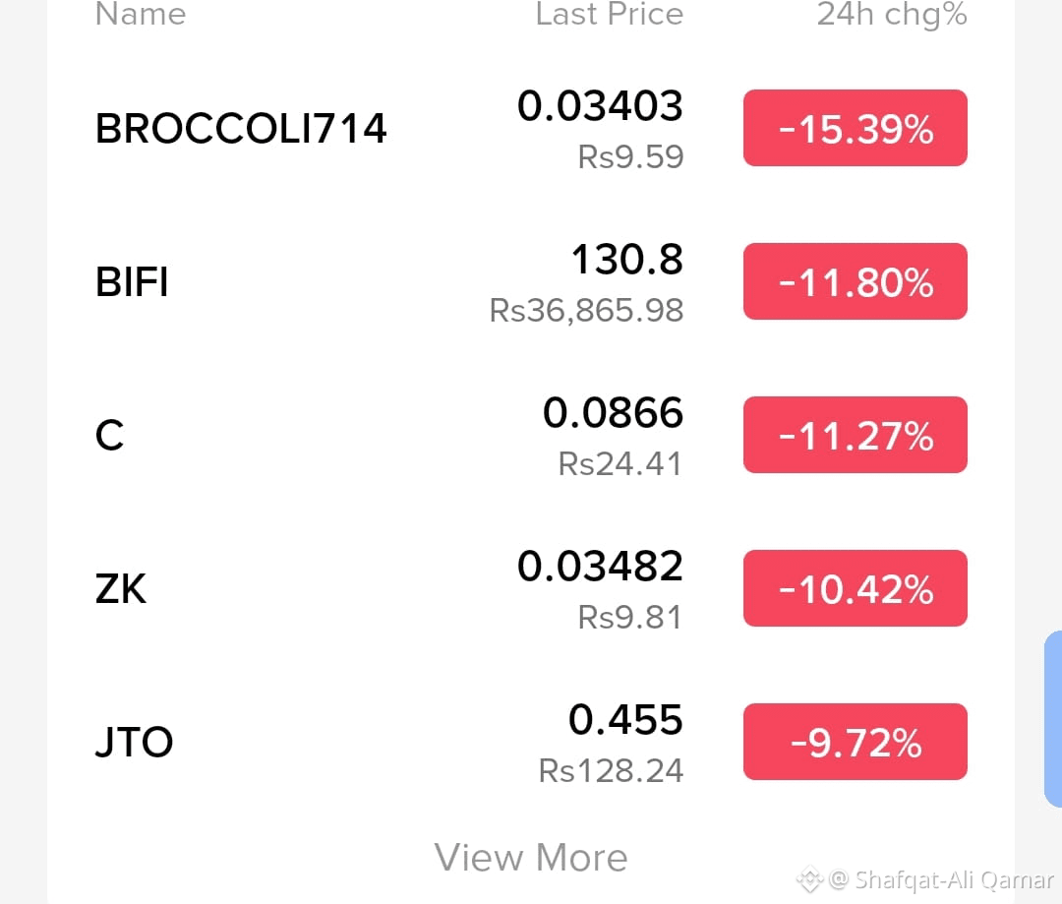The height and width of the screenshot is (904, 1062).
Task: Click View More to see additional coins
Action: 531,857
